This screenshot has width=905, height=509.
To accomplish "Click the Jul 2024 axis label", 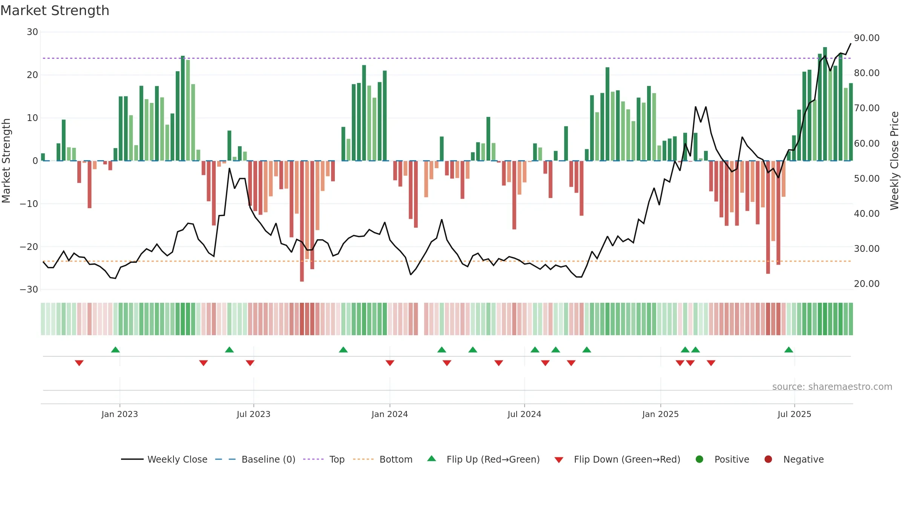I will pos(524,414).
